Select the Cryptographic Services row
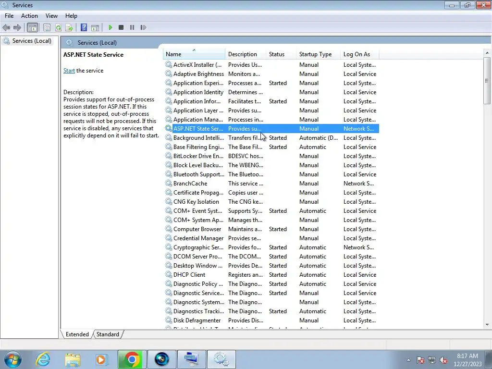This screenshot has height=369, width=492. pos(271,247)
